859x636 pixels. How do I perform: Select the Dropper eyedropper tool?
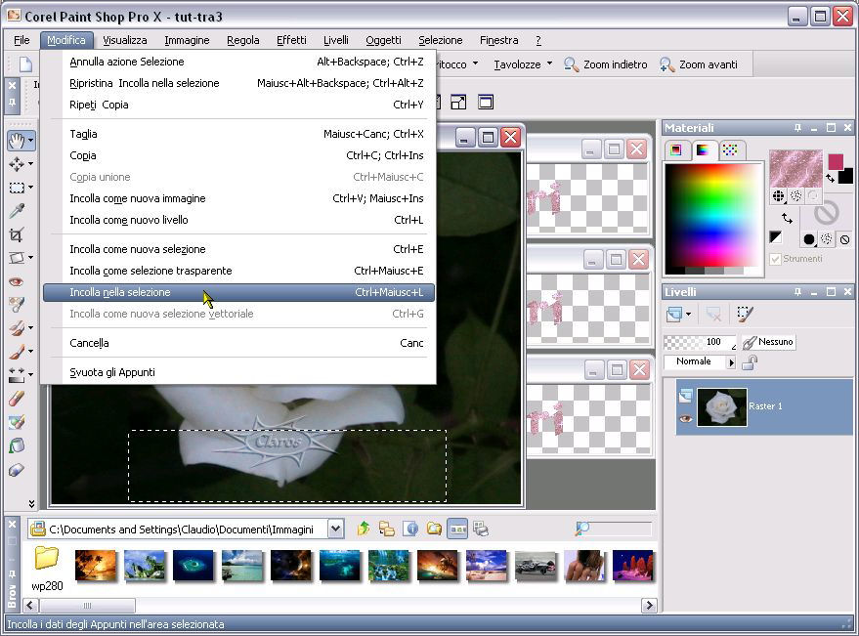click(17, 211)
